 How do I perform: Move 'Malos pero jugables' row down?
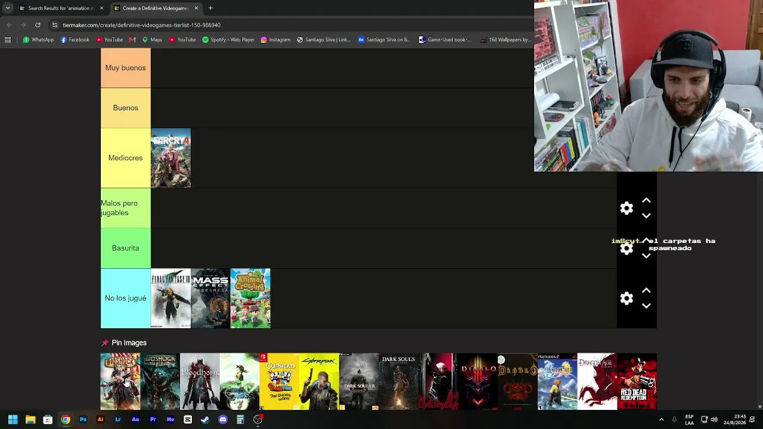(646, 216)
